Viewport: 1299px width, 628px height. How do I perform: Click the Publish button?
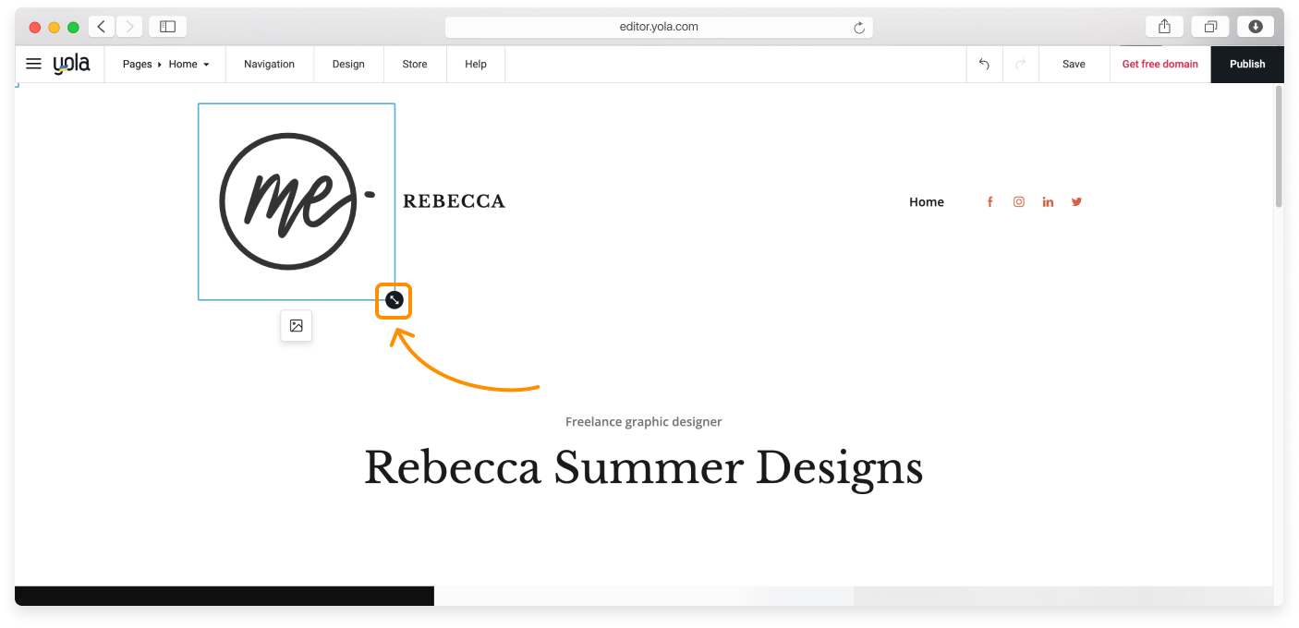[1247, 64]
